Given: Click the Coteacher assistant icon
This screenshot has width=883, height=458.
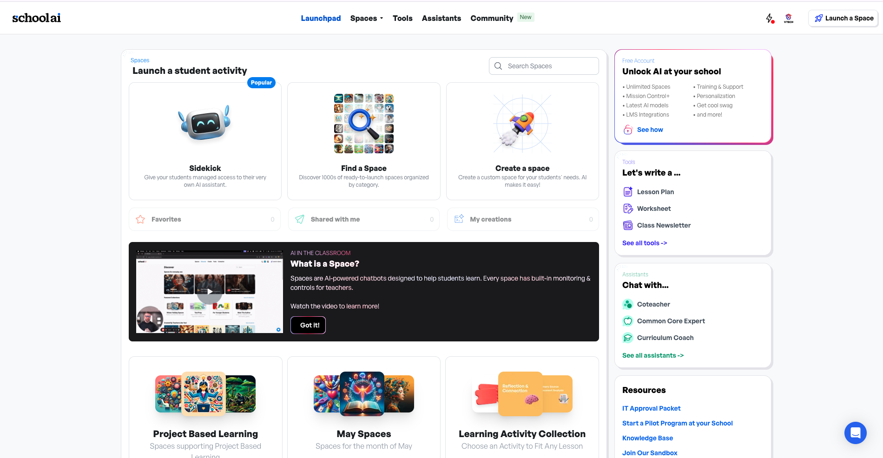Looking at the screenshot, I should pos(628,304).
